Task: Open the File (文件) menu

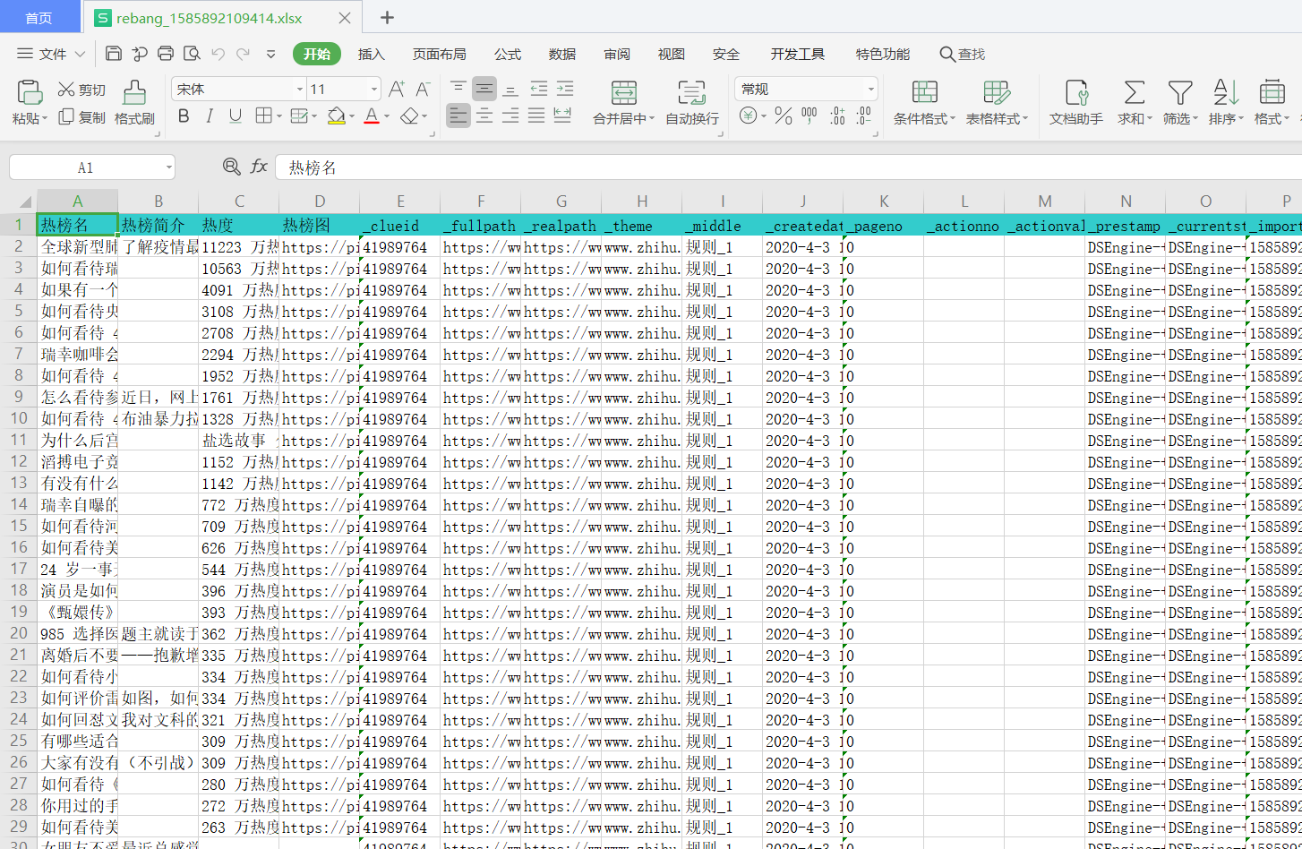Action: pyautogui.click(x=52, y=54)
